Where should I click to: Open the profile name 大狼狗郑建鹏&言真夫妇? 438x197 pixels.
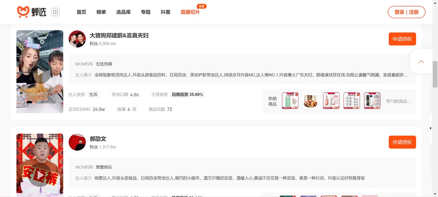click(x=119, y=35)
